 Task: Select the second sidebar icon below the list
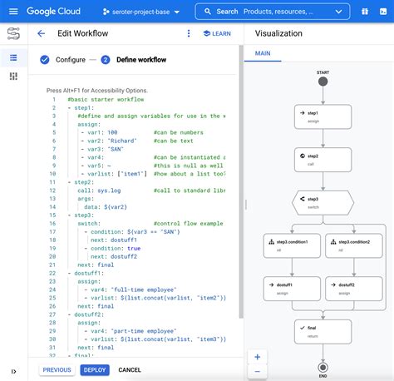pyautogui.click(x=13, y=77)
